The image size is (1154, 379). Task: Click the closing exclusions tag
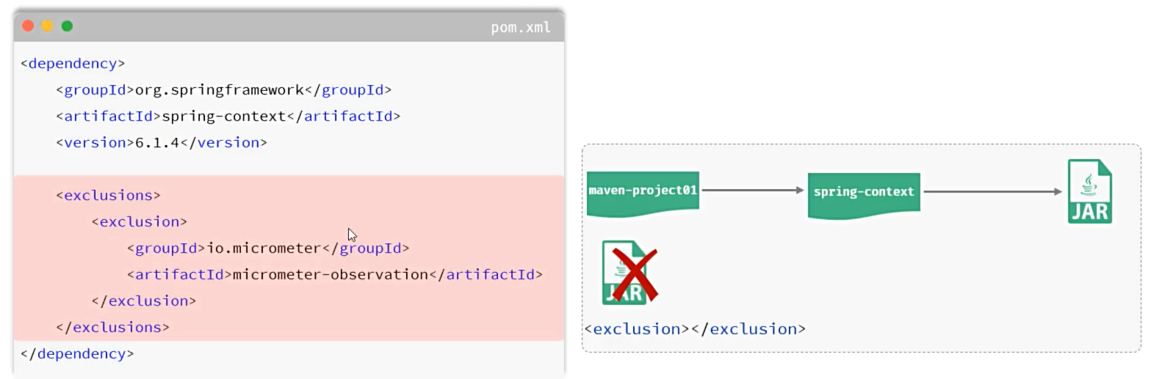coord(112,328)
